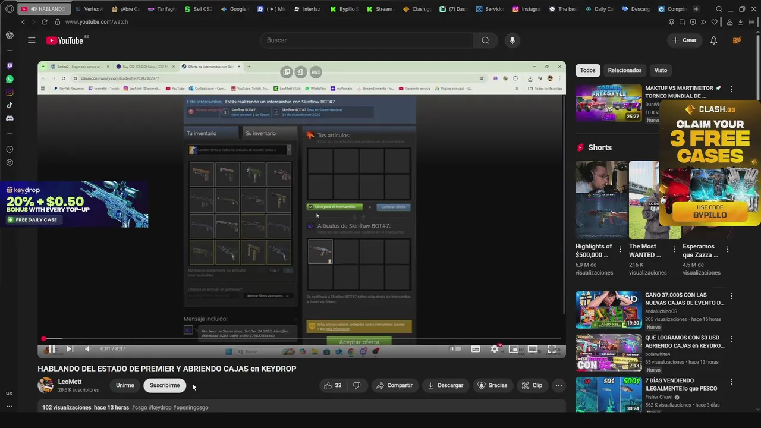
Task: Toggle the autoplay switch in player
Action: pos(455,349)
